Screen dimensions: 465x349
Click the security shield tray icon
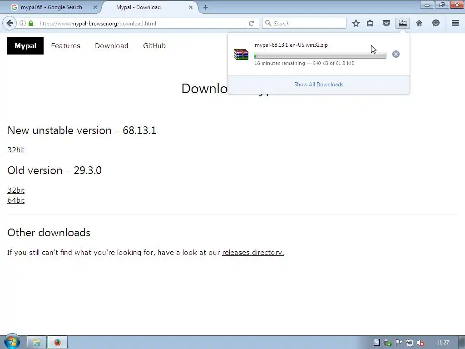point(388,343)
